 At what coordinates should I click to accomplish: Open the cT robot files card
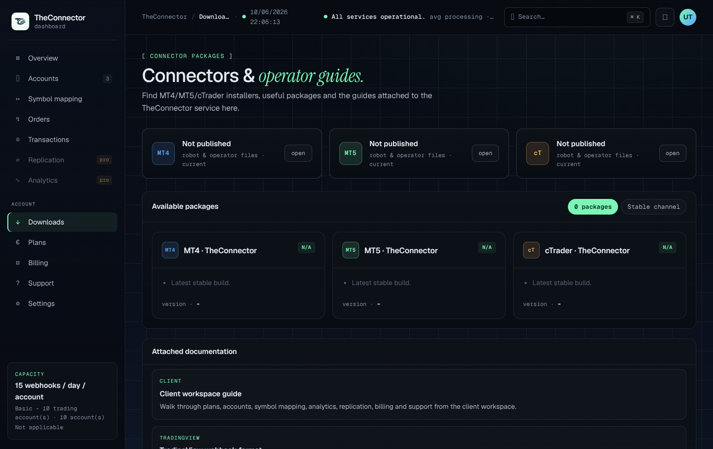672,153
